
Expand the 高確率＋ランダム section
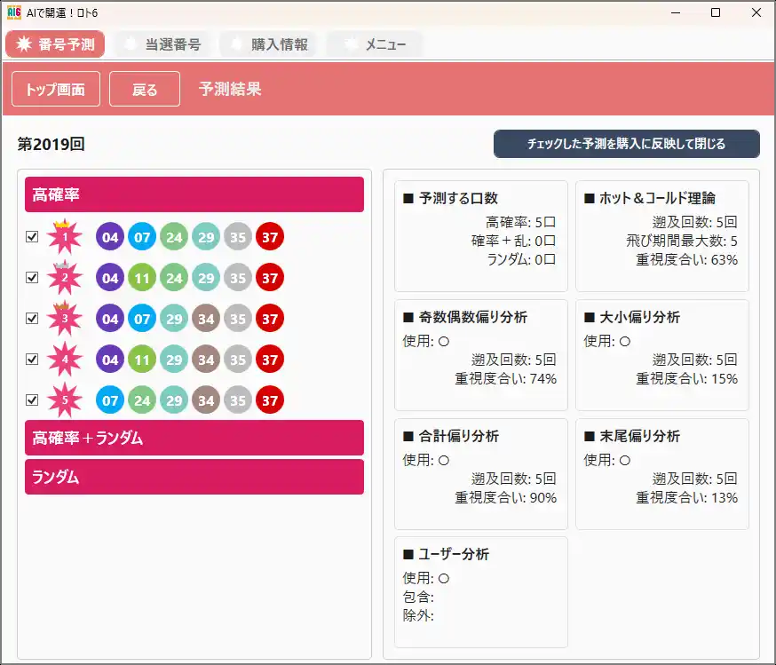click(194, 438)
